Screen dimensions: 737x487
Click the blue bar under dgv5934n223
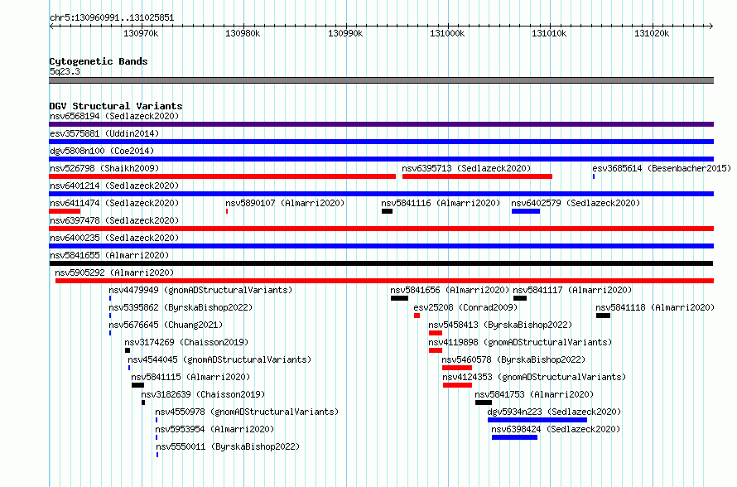click(537, 420)
